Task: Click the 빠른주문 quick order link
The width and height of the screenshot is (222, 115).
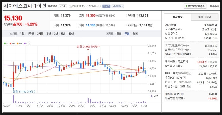Action: (x=214, y=6)
